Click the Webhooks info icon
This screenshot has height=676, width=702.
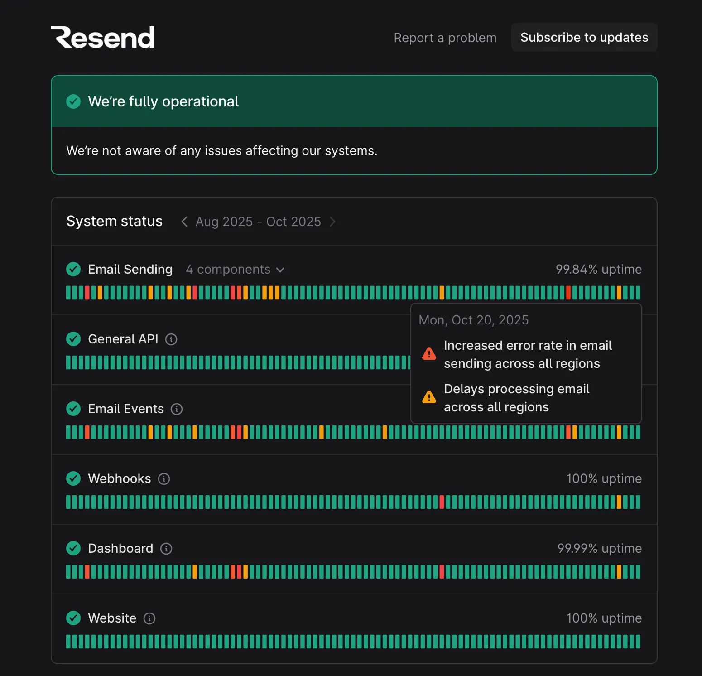click(x=163, y=478)
